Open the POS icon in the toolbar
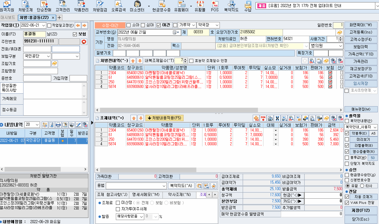This screenshot has width=379, height=224. (214, 6)
